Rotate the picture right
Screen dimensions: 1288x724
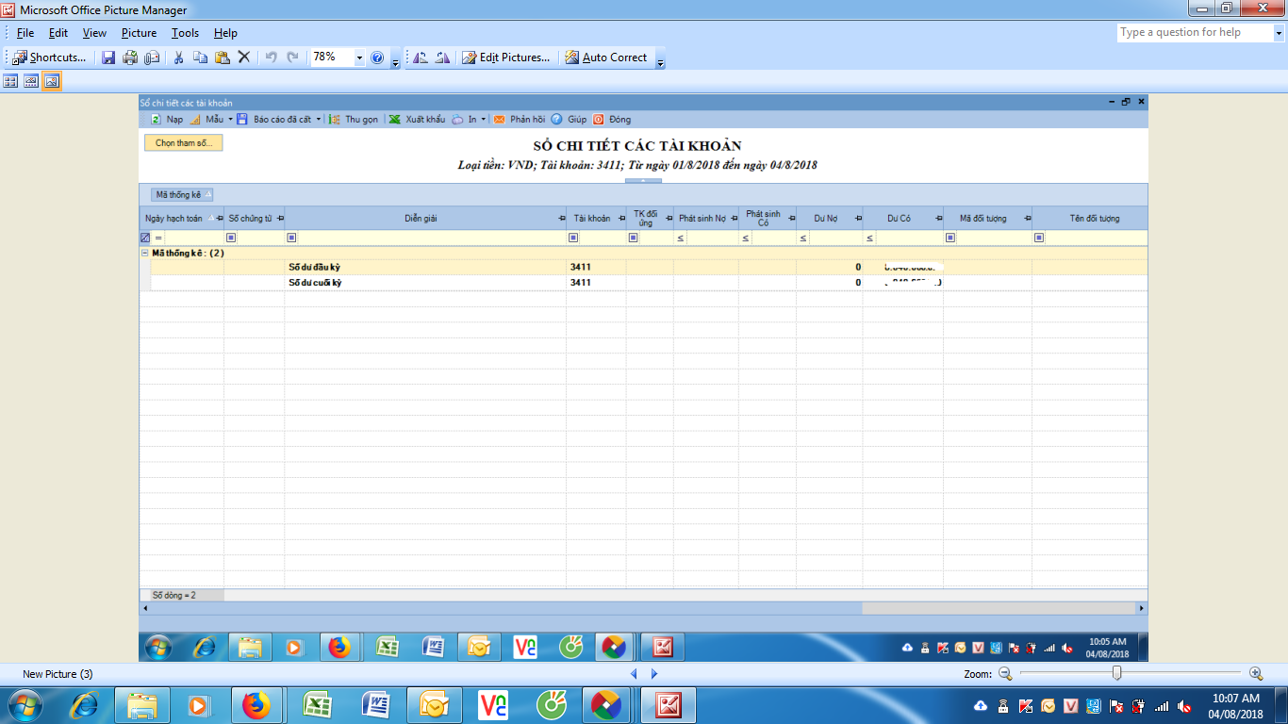point(442,58)
